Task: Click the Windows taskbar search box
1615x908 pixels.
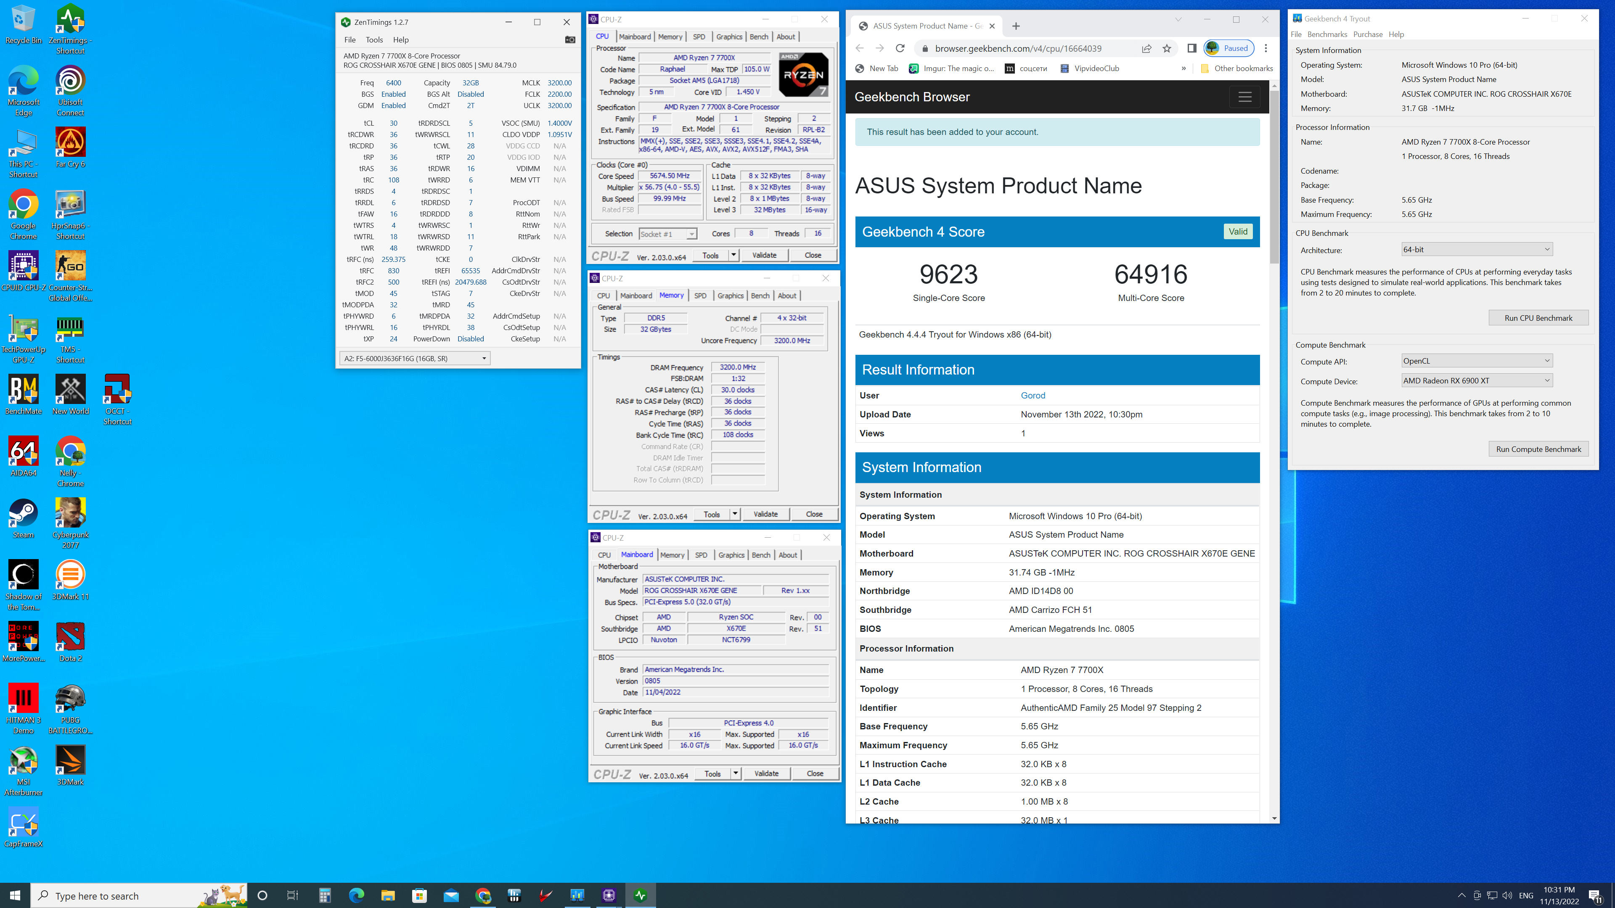Action: click(139, 895)
